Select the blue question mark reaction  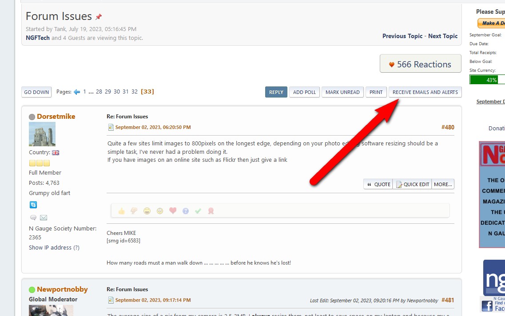coord(186,211)
